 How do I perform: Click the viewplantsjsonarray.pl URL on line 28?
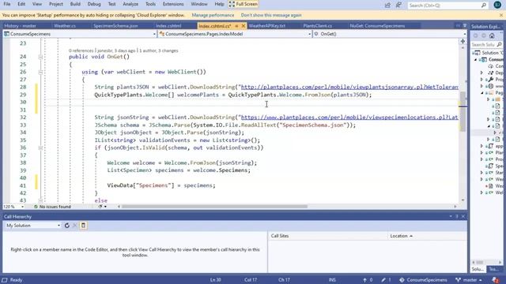pyautogui.click(x=349, y=87)
